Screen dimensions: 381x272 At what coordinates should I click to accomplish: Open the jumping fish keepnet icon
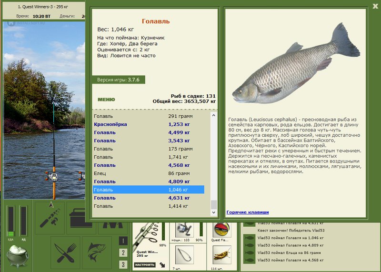click(x=97, y=252)
